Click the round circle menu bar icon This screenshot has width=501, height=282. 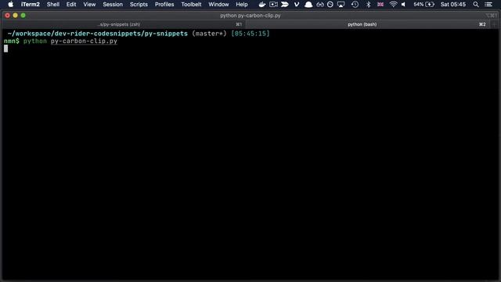[330, 5]
